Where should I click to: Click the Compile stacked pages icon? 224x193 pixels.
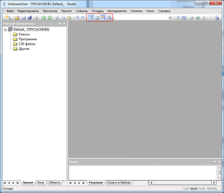[178, 18]
